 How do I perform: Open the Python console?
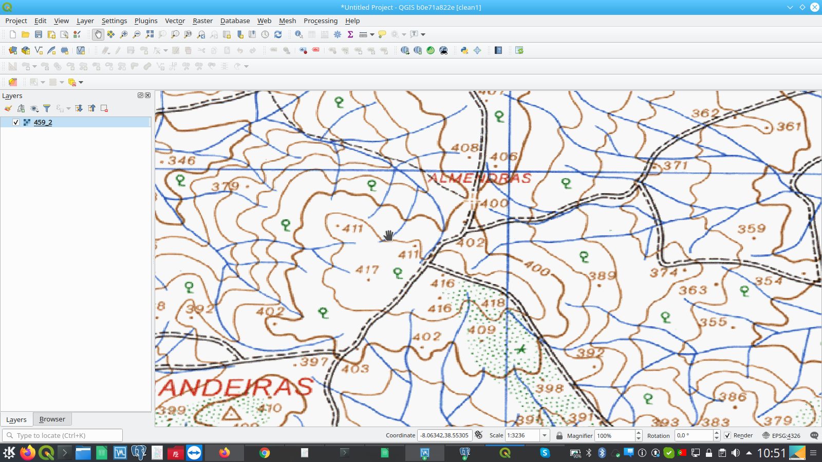point(464,50)
